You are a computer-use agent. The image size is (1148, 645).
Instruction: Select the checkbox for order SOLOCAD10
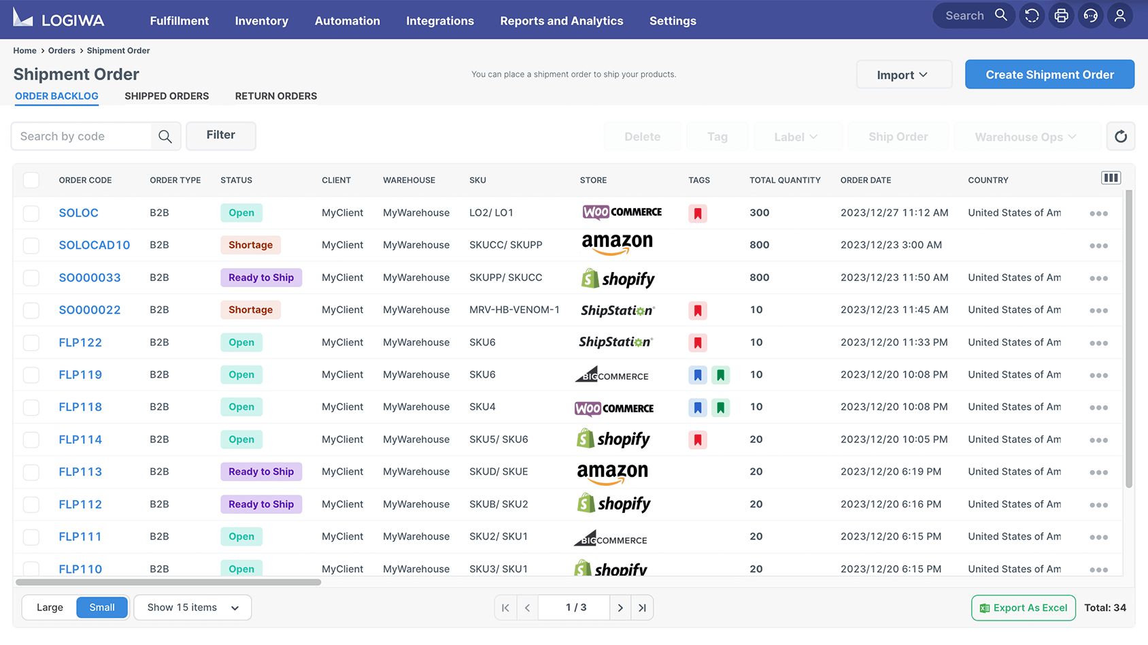coord(31,246)
